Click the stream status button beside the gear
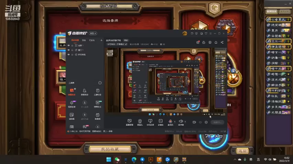The width and height of the screenshot is (293, 164). pos(217,122)
